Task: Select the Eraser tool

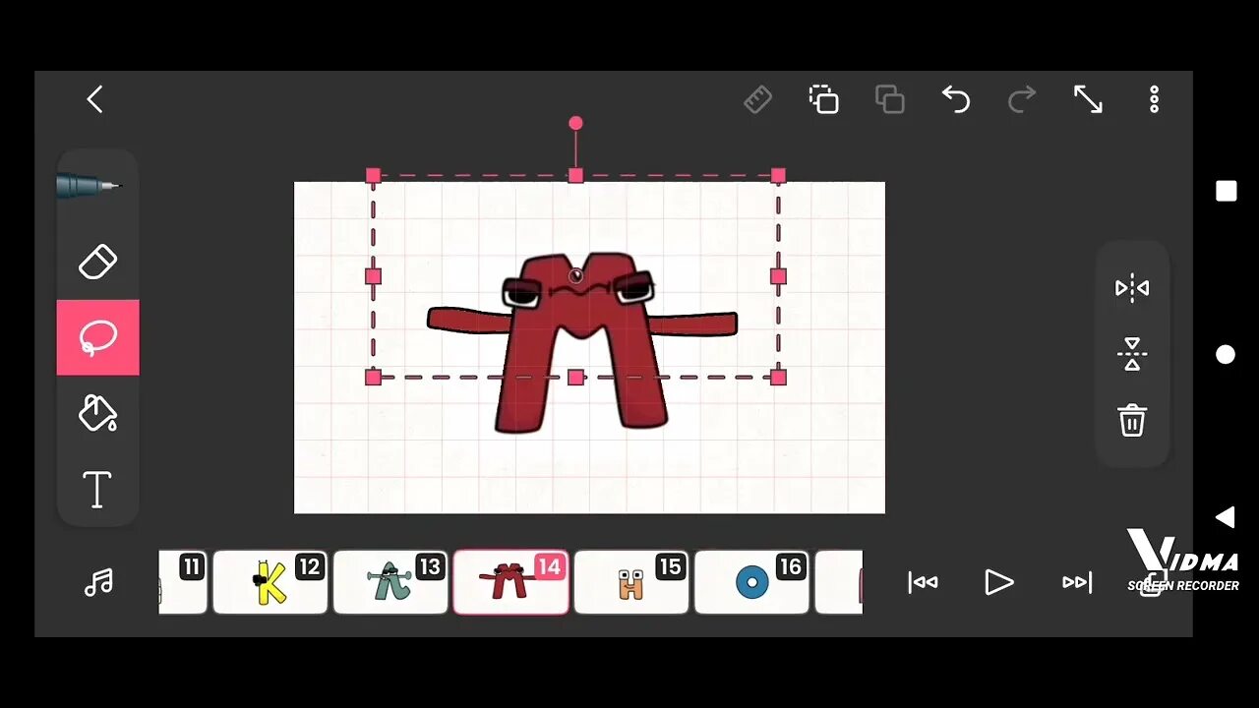Action: coord(97,262)
